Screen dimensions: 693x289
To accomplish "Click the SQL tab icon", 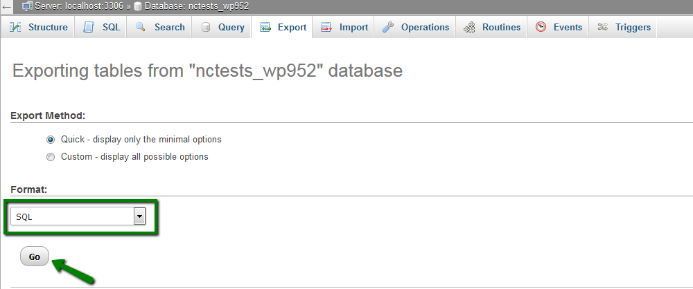I will 89,28.
